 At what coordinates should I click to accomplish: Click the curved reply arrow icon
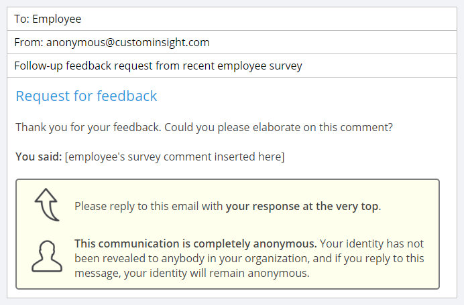pos(47,205)
